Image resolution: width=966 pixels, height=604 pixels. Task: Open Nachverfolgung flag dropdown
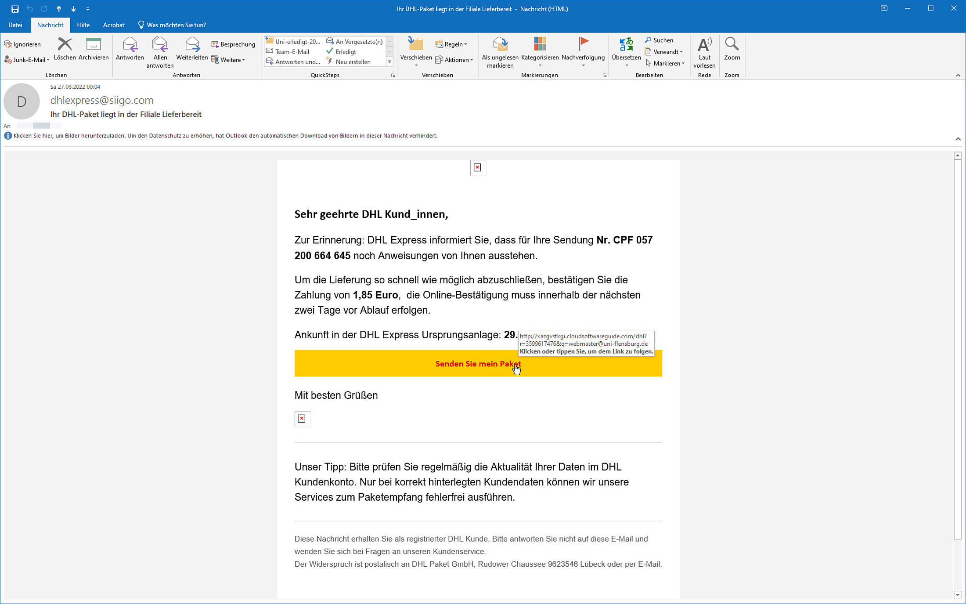[583, 65]
